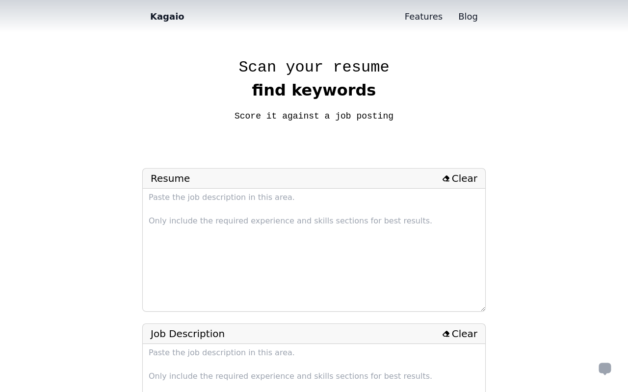Open the Blog page
The image size is (628, 392).
point(468,17)
